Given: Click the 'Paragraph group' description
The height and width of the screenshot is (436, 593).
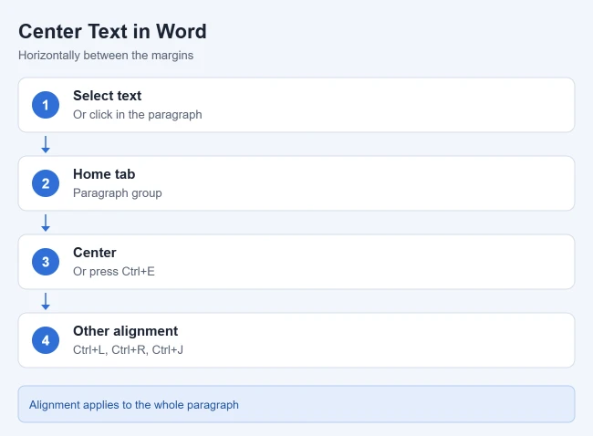Looking at the screenshot, I should pos(118,192).
